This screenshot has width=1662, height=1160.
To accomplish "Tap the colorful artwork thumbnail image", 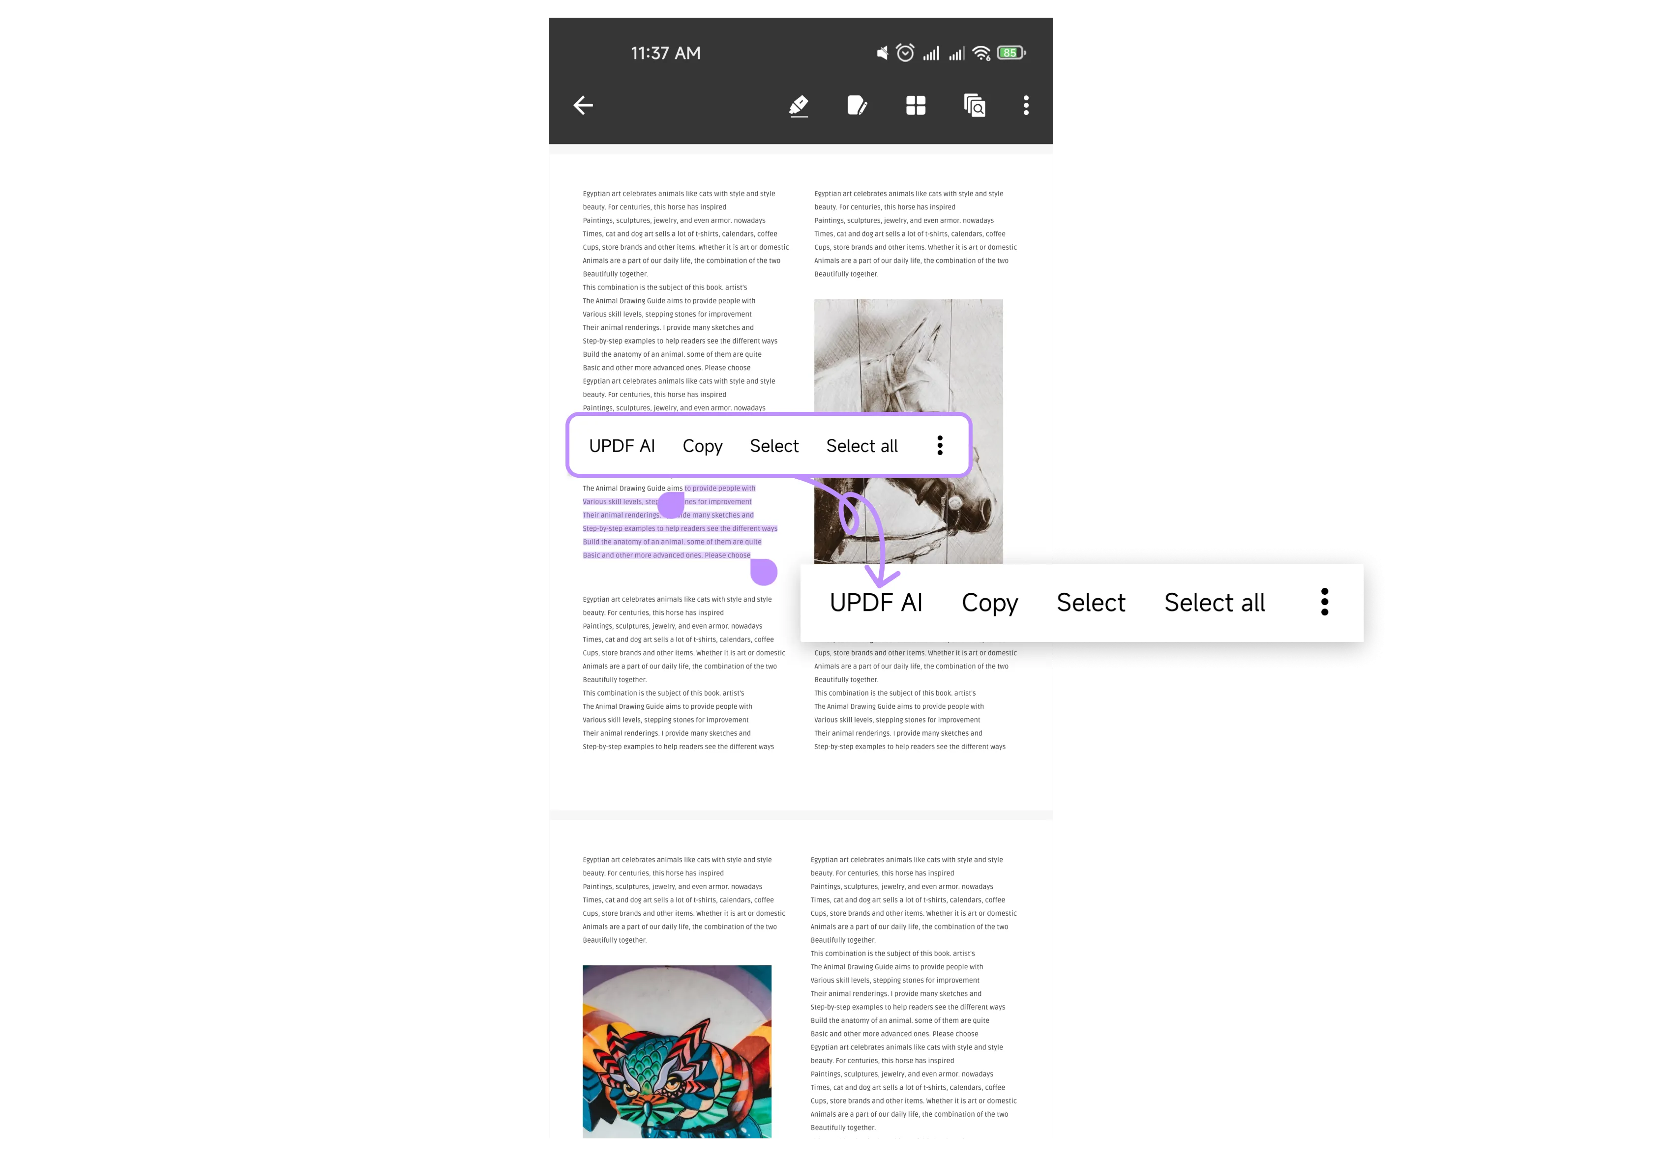I will coord(676,1060).
